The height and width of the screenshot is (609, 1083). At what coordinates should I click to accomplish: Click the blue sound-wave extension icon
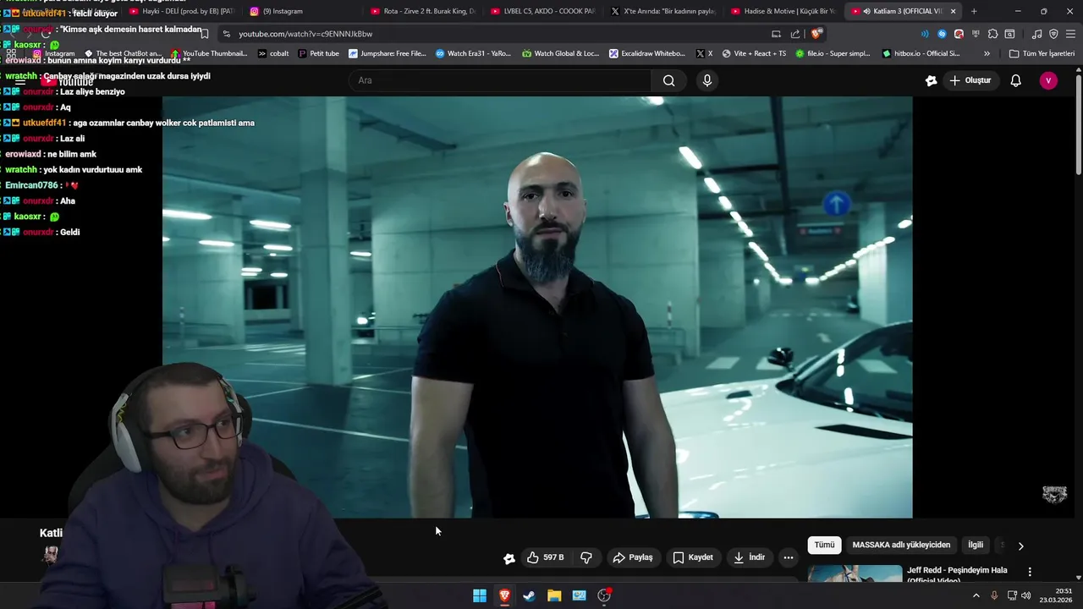point(925,34)
